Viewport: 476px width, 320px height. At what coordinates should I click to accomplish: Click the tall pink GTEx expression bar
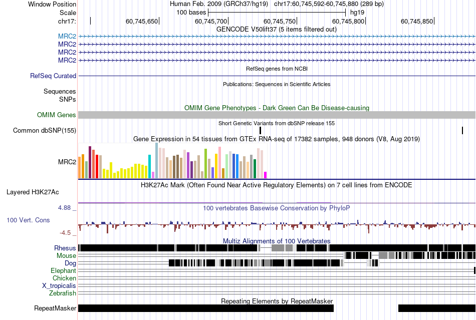coord(220,163)
